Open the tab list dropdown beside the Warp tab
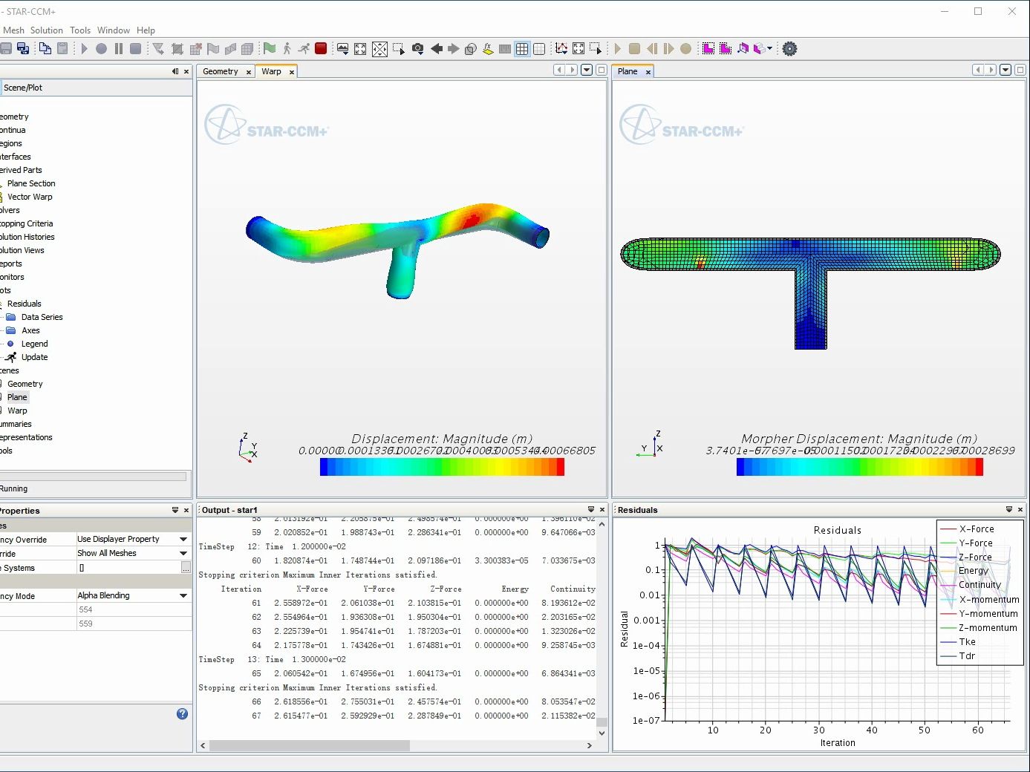Screen dimensions: 1030x772 (x=587, y=70)
